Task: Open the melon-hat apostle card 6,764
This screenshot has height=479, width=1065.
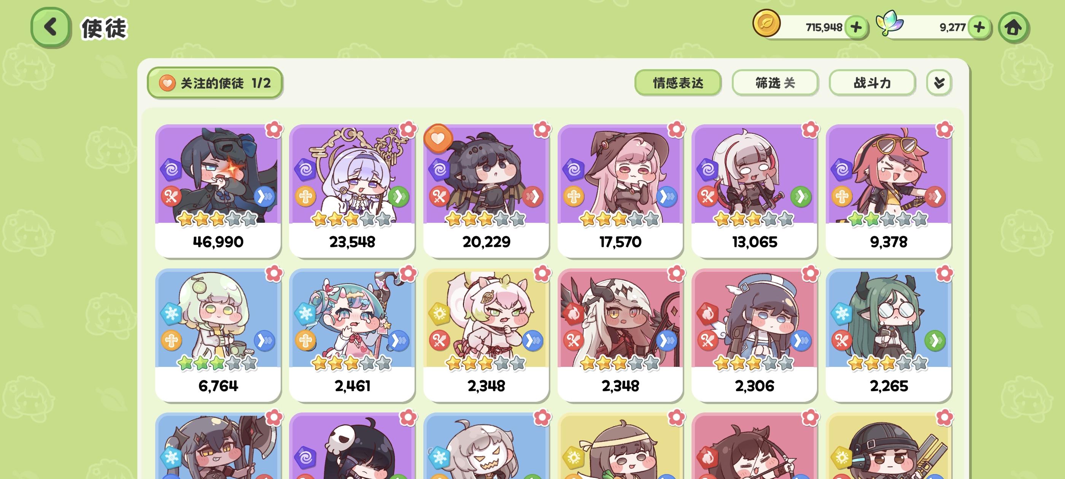Action: point(218,335)
